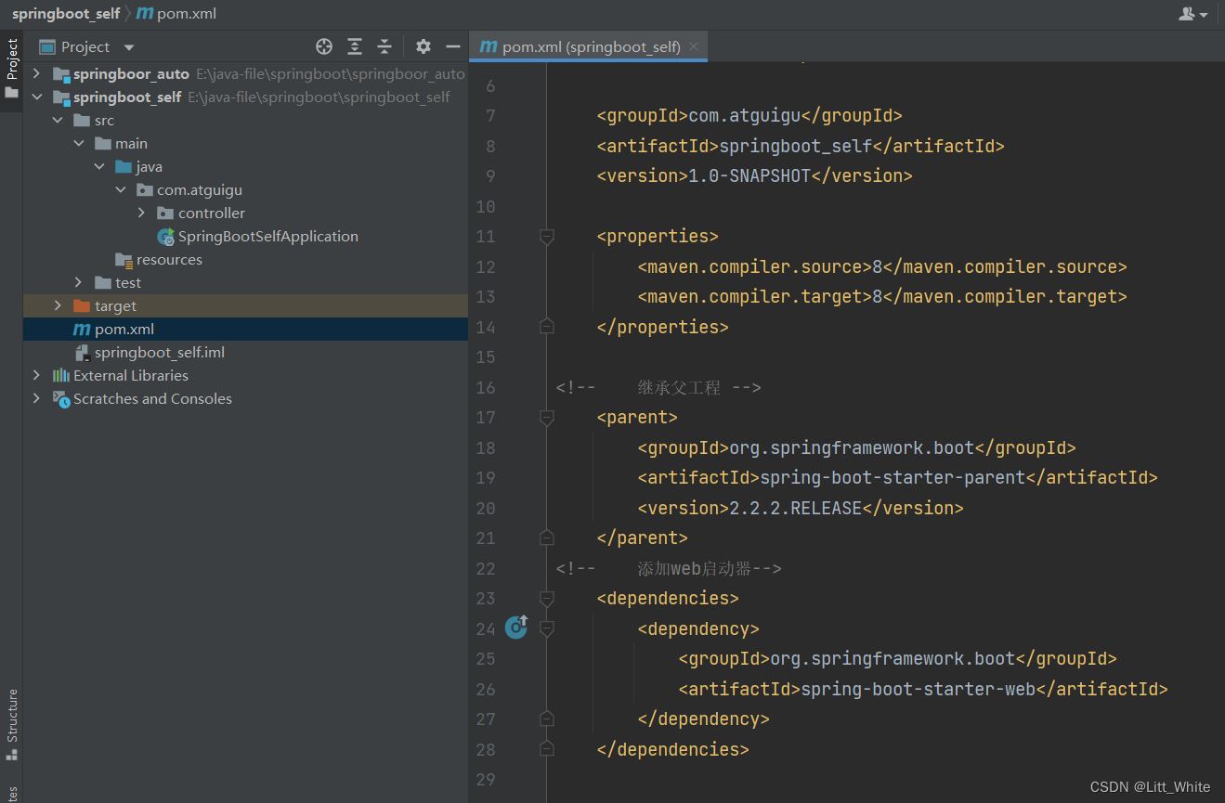
Task: Fold the properties block at line 11
Action: tap(547, 236)
